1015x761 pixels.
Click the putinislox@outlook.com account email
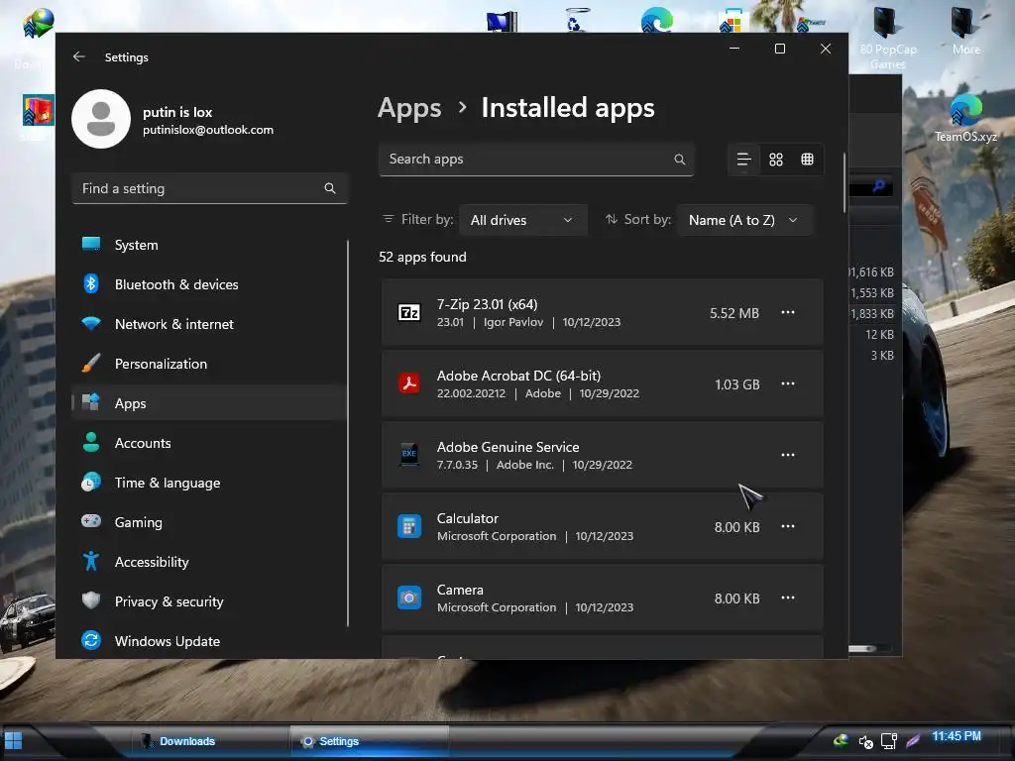pyautogui.click(x=208, y=130)
